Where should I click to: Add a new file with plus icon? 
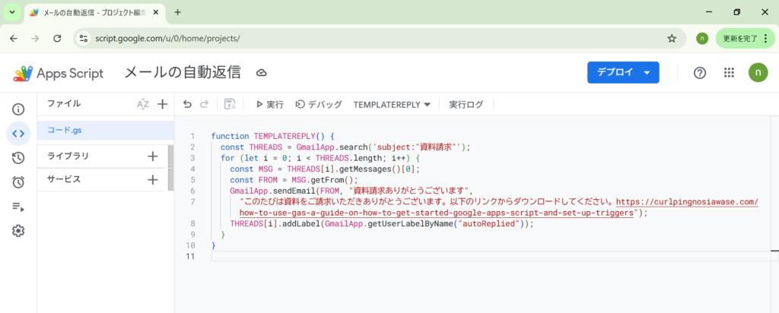[x=162, y=104]
